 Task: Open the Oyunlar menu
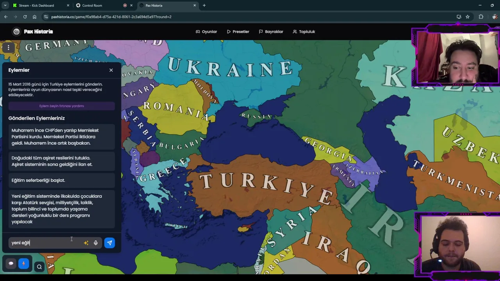pos(206,32)
